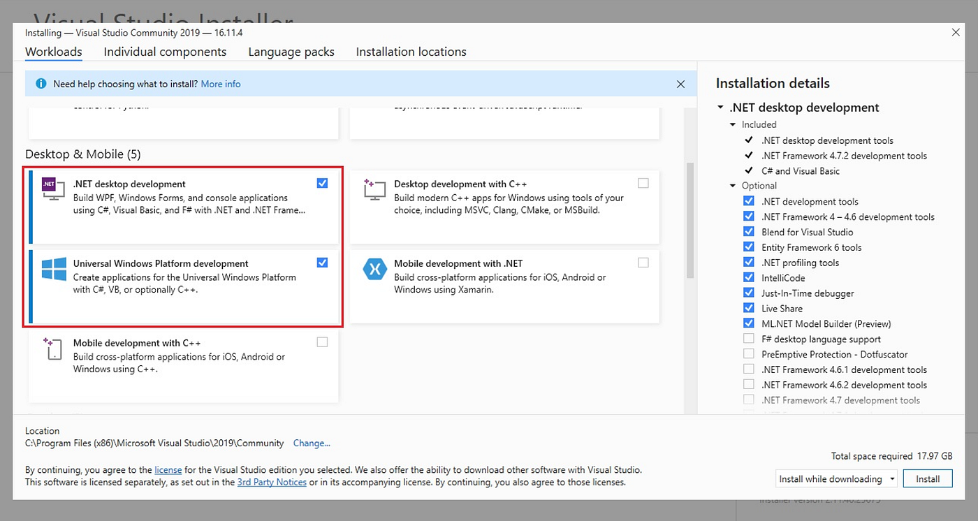Check the Desktop development with C++ workload

point(643,183)
